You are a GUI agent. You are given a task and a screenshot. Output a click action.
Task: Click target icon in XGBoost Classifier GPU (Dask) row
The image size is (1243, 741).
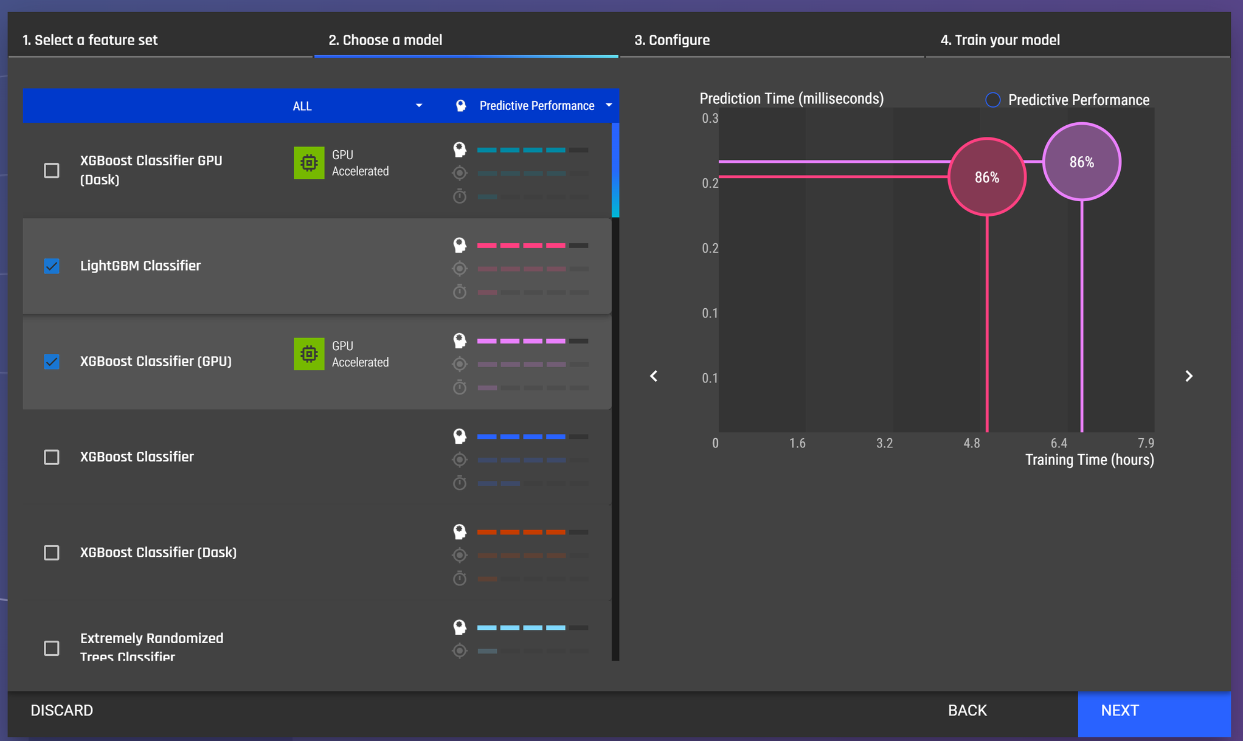point(460,173)
